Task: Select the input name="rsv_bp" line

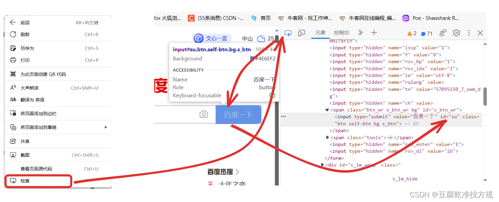Action: (x=392, y=61)
